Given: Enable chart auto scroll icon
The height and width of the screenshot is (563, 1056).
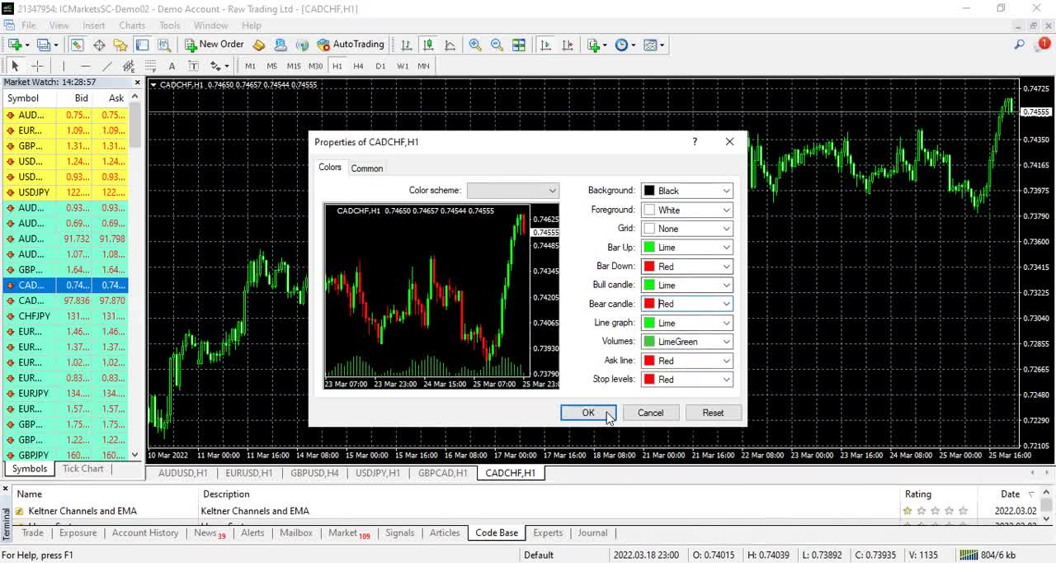Looking at the screenshot, I should tap(544, 45).
